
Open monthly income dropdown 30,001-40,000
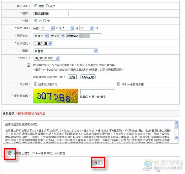[x=47, y=58]
